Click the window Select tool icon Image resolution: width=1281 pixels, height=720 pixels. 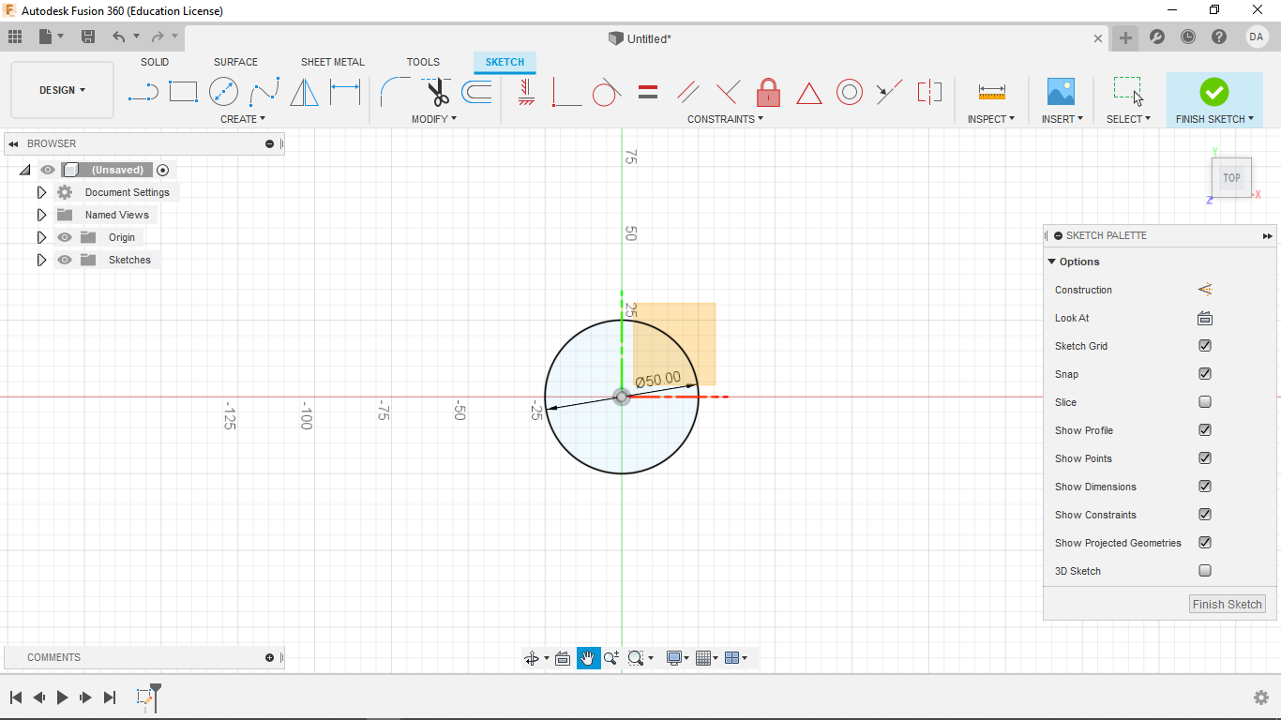coord(1128,92)
